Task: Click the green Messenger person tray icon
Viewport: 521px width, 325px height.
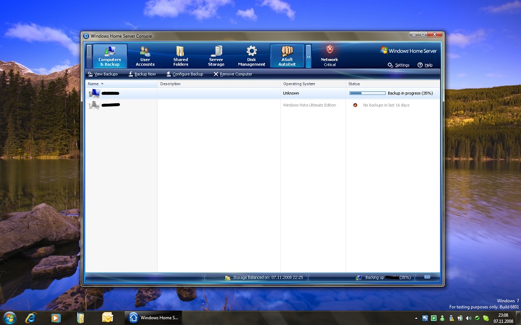Action: 442,318
